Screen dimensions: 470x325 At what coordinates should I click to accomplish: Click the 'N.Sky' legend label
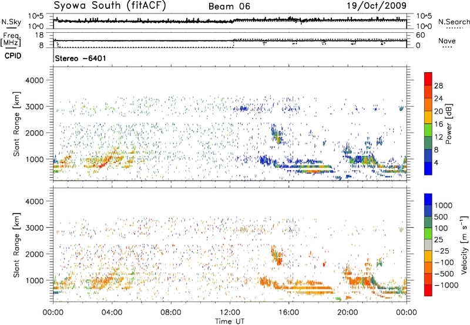click(12, 22)
